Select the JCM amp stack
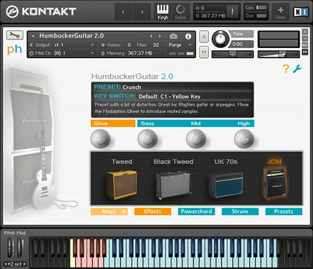 coord(275,184)
